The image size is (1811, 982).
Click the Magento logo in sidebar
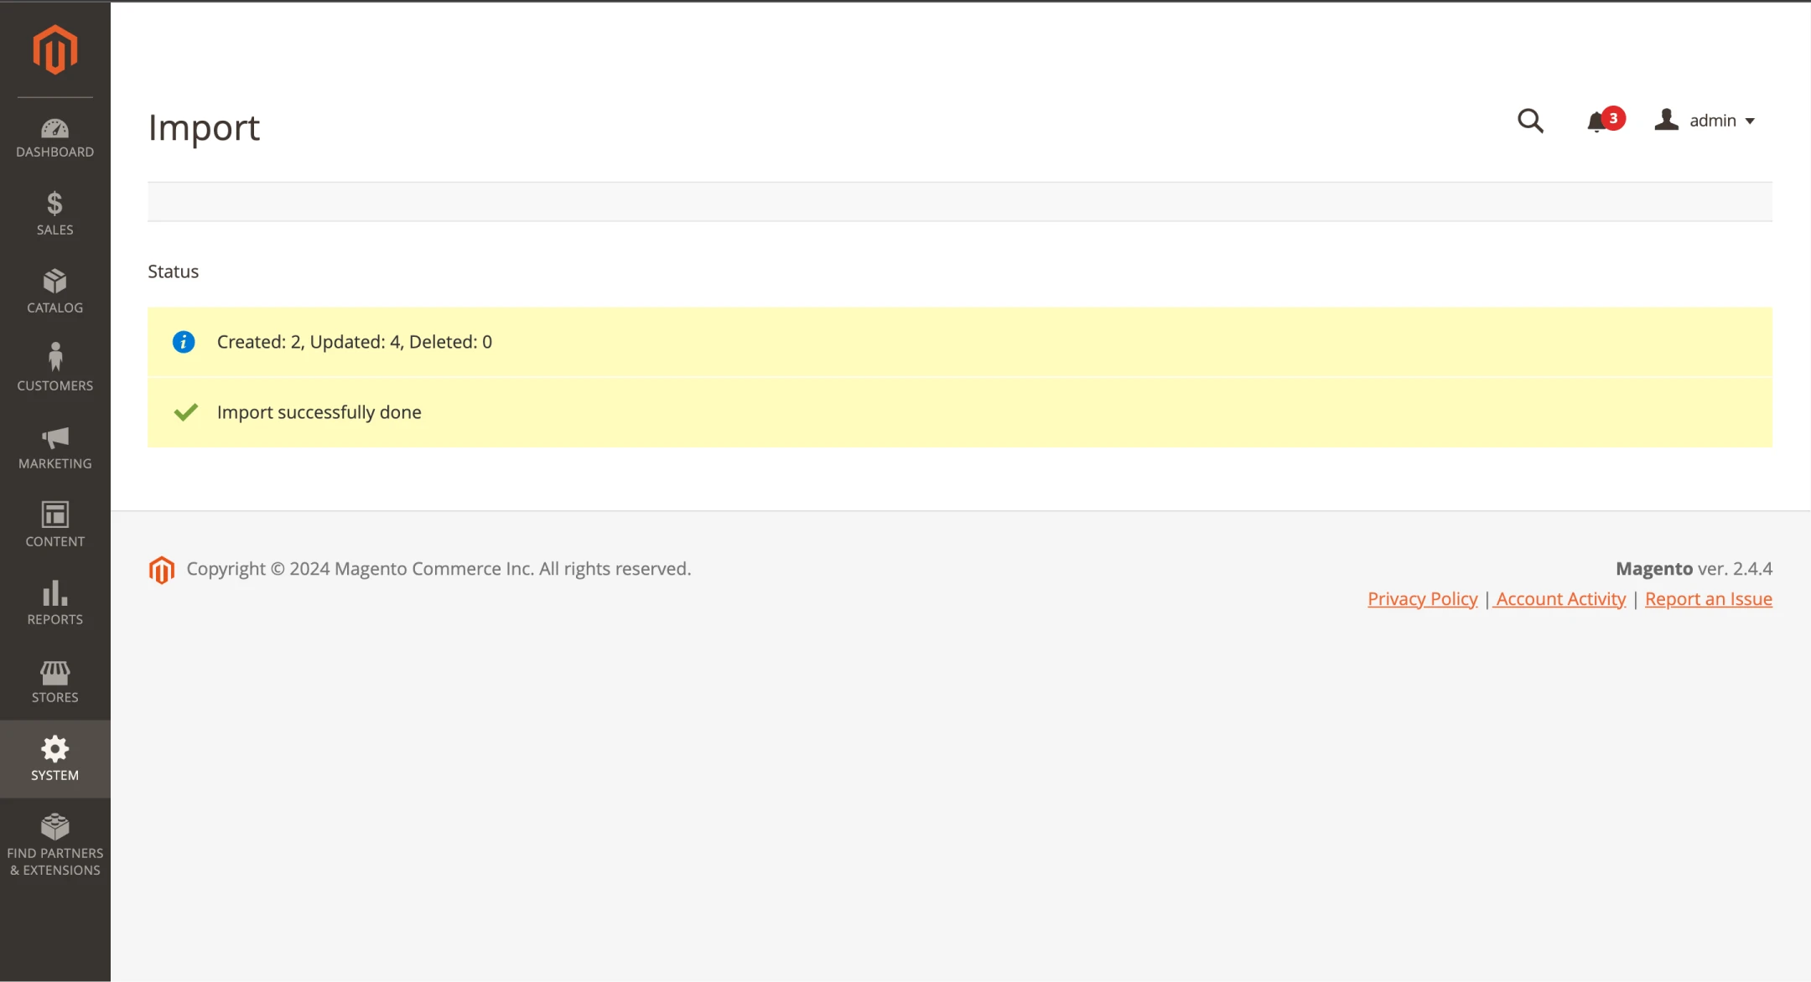coord(55,49)
